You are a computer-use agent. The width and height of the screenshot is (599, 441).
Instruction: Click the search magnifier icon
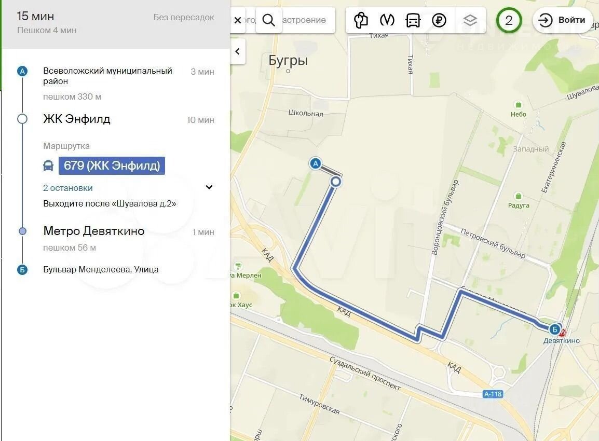(268, 20)
